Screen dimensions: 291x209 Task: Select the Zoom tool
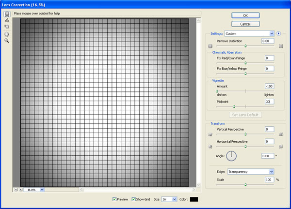pyautogui.click(x=7, y=41)
